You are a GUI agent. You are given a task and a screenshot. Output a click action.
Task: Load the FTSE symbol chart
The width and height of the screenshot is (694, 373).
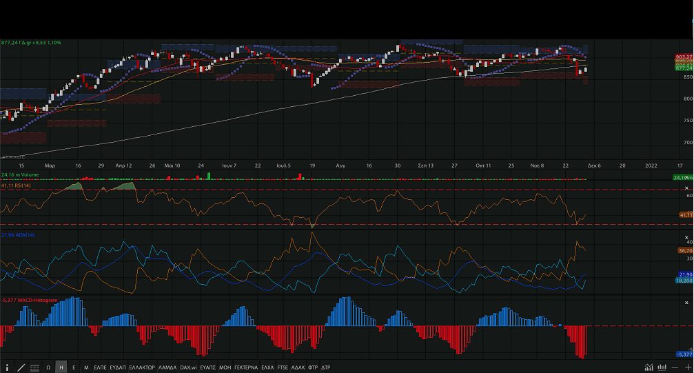click(x=283, y=367)
